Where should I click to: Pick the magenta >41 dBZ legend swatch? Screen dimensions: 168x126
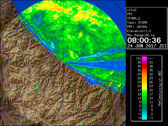[144, 59]
